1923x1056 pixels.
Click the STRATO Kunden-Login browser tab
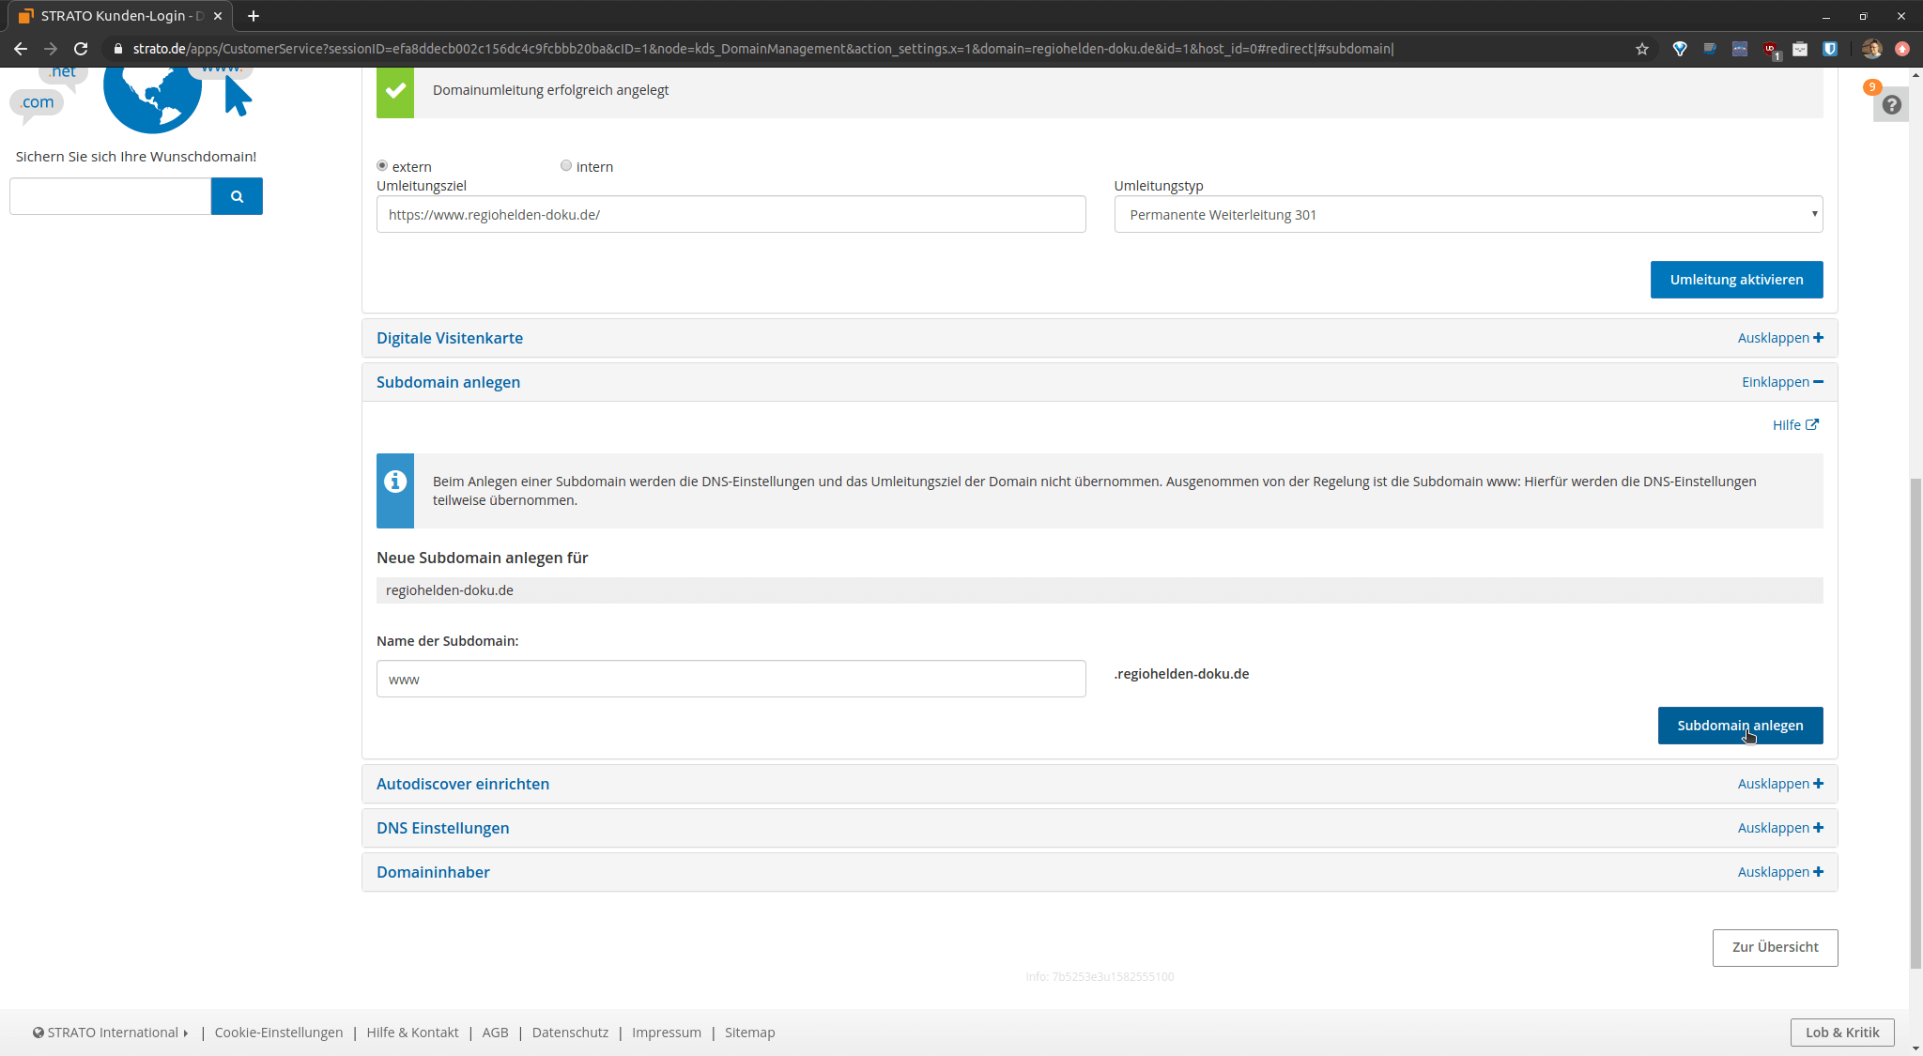click(x=120, y=16)
